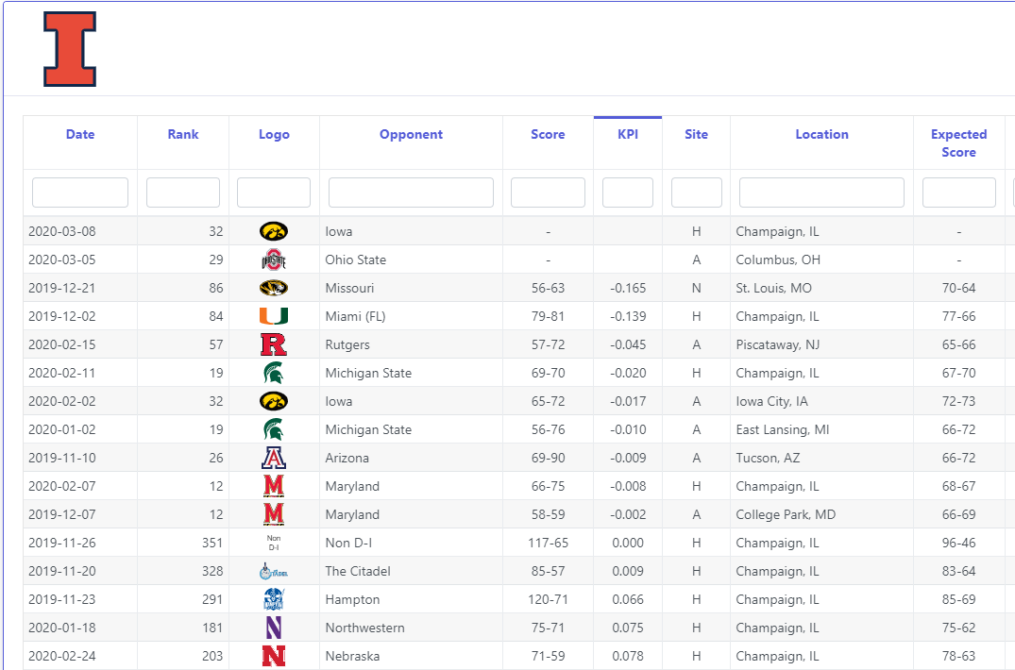
Task: Focus the Rank filter input
Action: pyautogui.click(x=183, y=193)
